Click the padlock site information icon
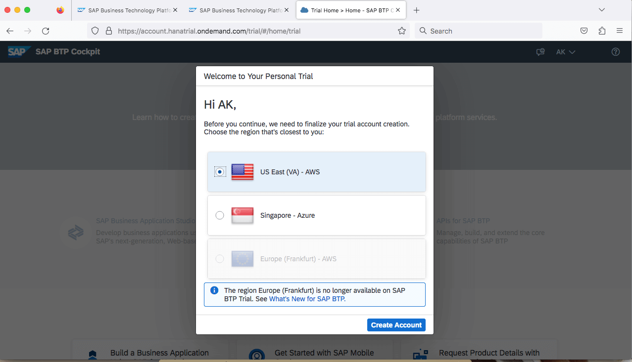This screenshot has width=632, height=362. [x=108, y=31]
